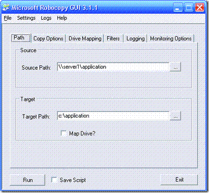The image size is (209, 193).
Task: Open the Settings menu
Action: pyautogui.click(x=26, y=18)
